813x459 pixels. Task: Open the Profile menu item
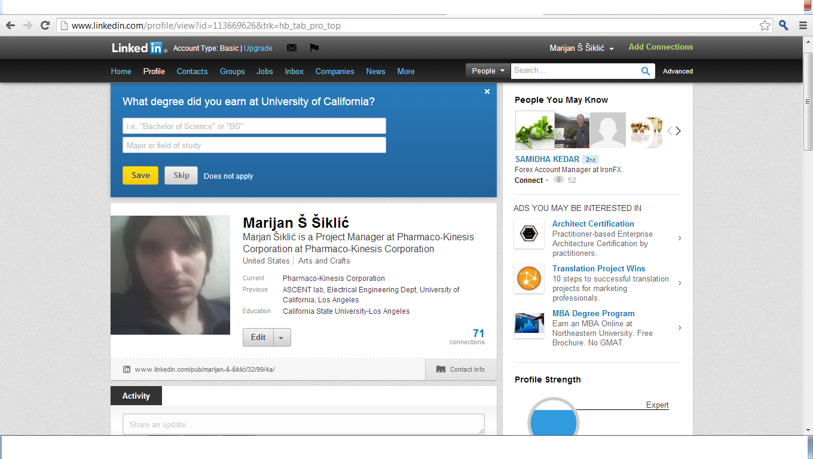(x=154, y=71)
